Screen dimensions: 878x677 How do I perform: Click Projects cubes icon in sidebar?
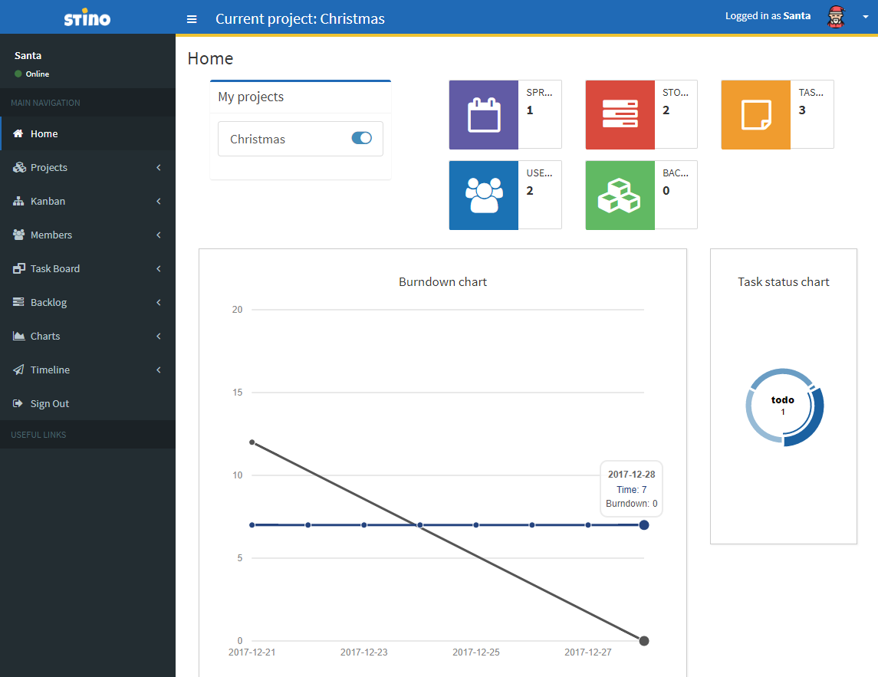19,167
